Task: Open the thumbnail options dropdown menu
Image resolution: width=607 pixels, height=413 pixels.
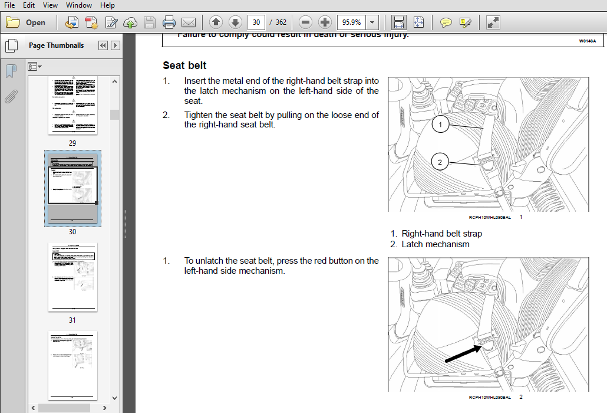Action: coord(34,67)
